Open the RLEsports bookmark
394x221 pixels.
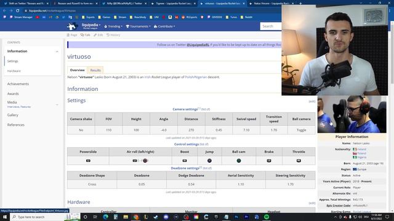click(x=190, y=17)
